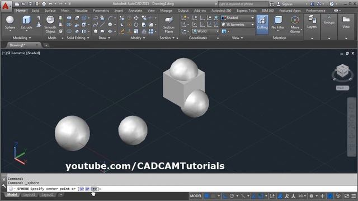The image size is (358, 201).
Task: Open the World UCS dropdown
Action: pyautogui.click(x=206, y=31)
